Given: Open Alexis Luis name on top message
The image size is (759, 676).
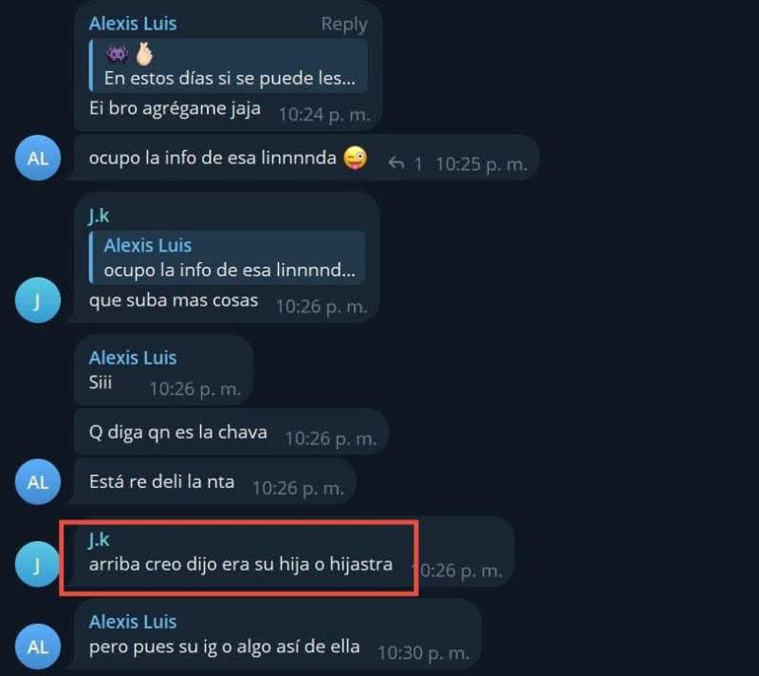Looking at the screenshot, I should 133,24.
